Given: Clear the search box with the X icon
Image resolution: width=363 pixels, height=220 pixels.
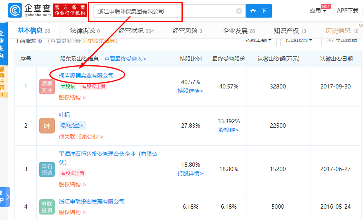Looking at the screenshot, I should 239,11.
